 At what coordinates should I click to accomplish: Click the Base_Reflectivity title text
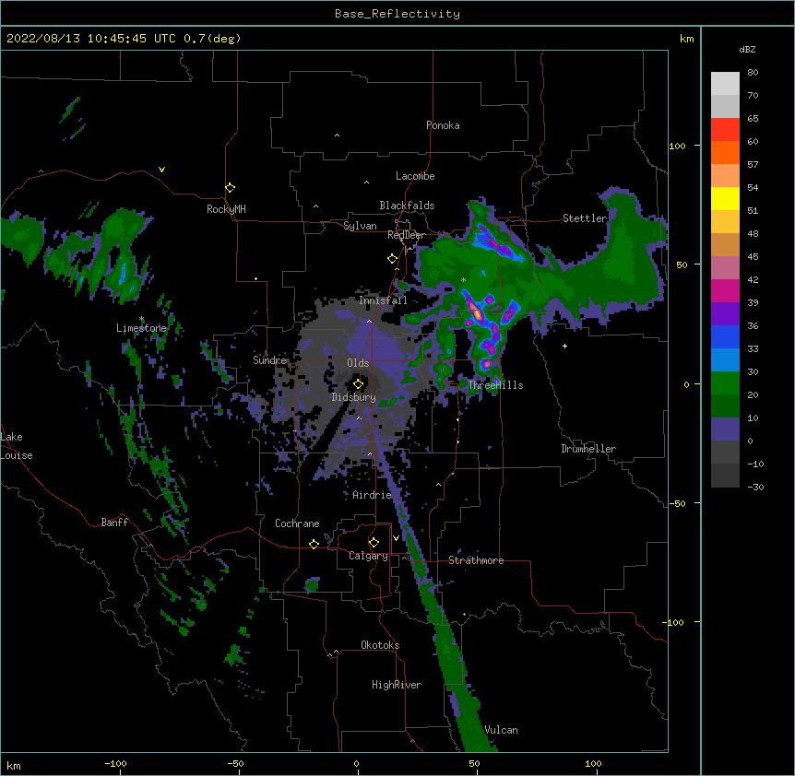tap(397, 14)
